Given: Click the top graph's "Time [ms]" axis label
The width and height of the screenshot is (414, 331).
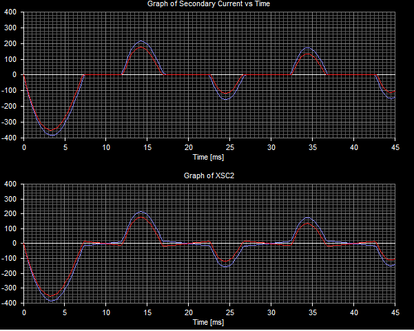Looking at the screenshot, I should click(x=209, y=156).
